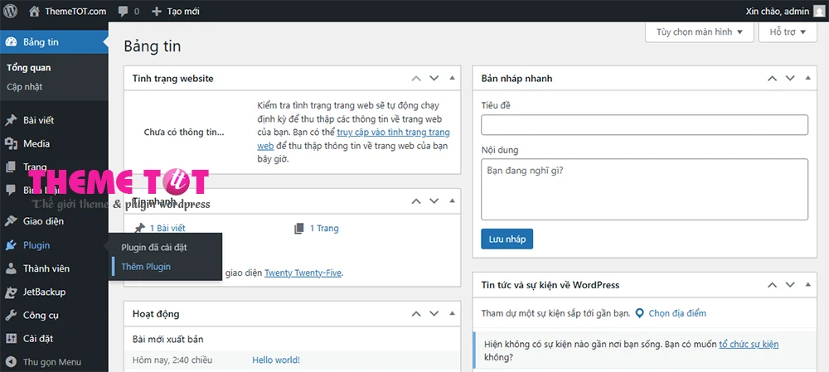This screenshot has width=829, height=372.
Task: Move Bản nháp nhanh panel up
Action: coord(773,78)
